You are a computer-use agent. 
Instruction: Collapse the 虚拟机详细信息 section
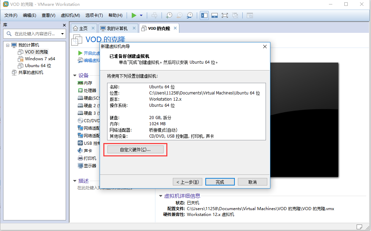[x=161, y=196]
